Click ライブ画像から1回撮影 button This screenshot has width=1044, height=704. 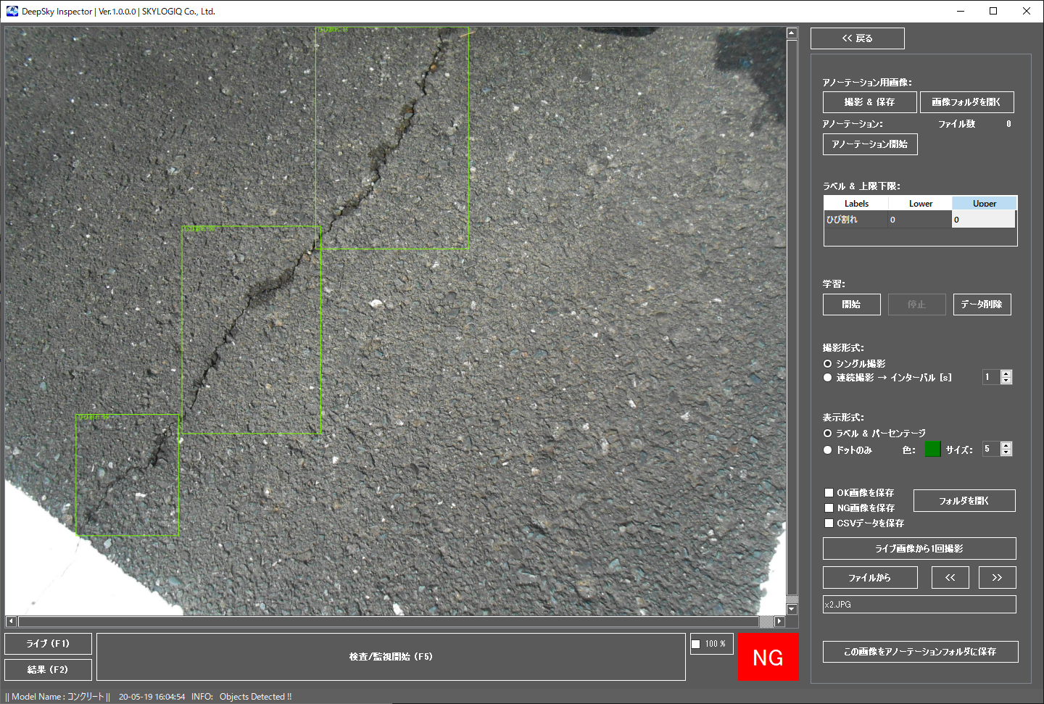click(919, 549)
